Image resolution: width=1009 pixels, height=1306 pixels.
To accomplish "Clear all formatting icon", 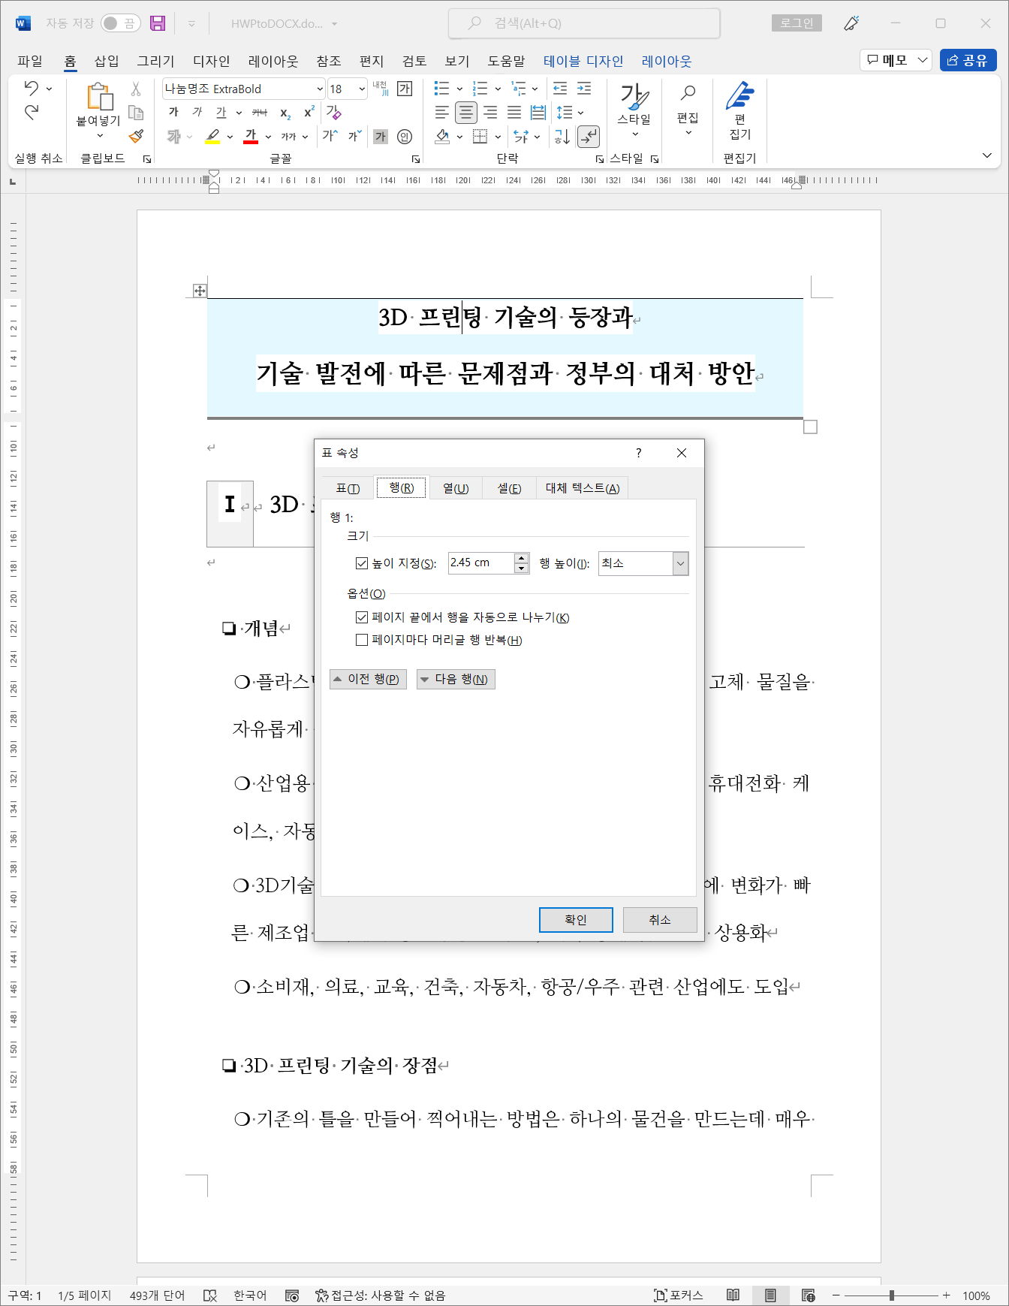I will pyautogui.click(x=333, y=112).
